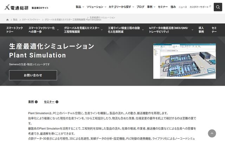Open the カスタマーサポート link
225x141 pixels.
tap(199, 7)
